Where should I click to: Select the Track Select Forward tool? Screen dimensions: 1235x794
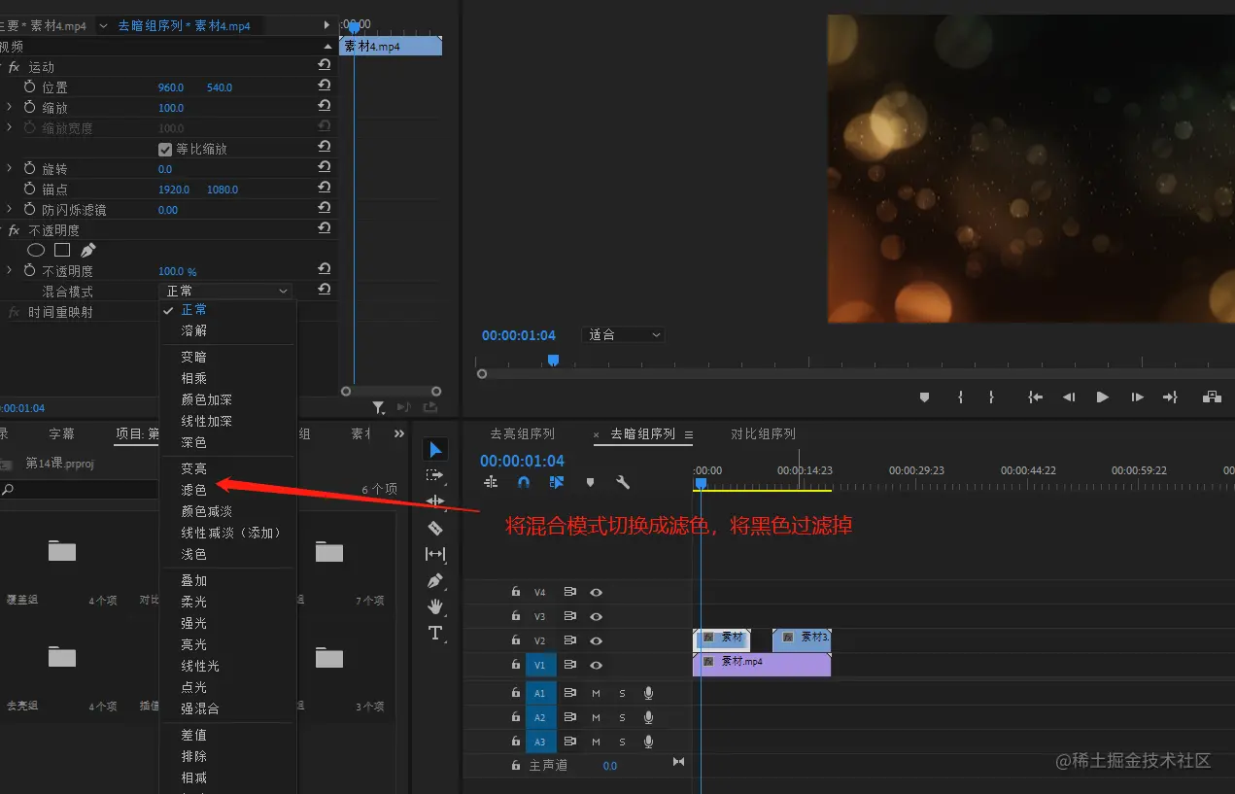pos(435,475)
